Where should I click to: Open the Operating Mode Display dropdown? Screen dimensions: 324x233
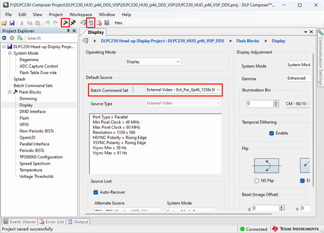(153, 62)
